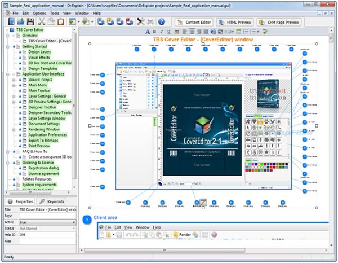
Task: Collapse the Application User Interface node
Action: (x=7, y=74)
